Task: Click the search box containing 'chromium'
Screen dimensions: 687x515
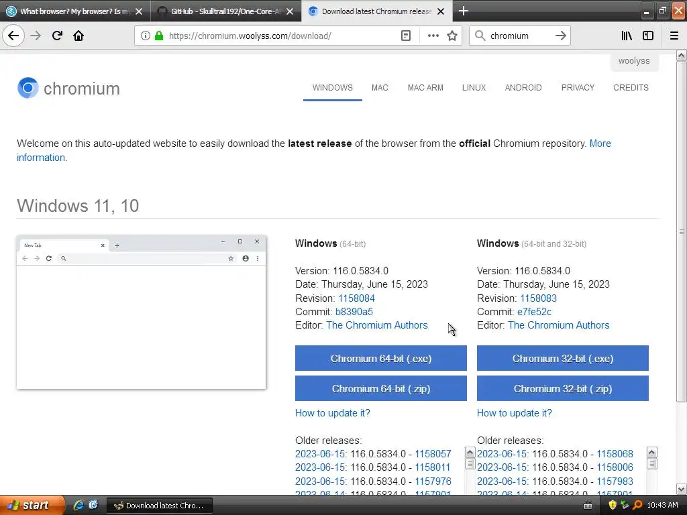Action: point(520,36)
